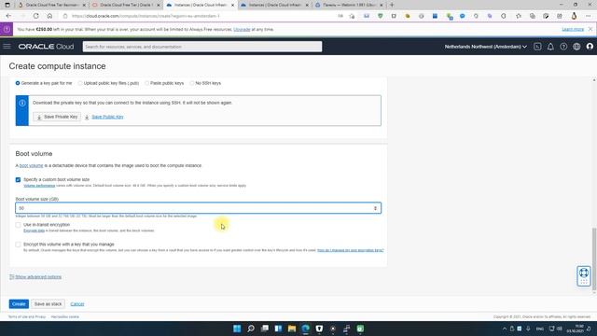
Task: Click the boot volume size stepper arrows
Action: (x=375, y=208)
